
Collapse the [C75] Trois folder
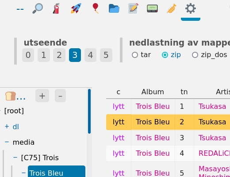pos(15,158)
